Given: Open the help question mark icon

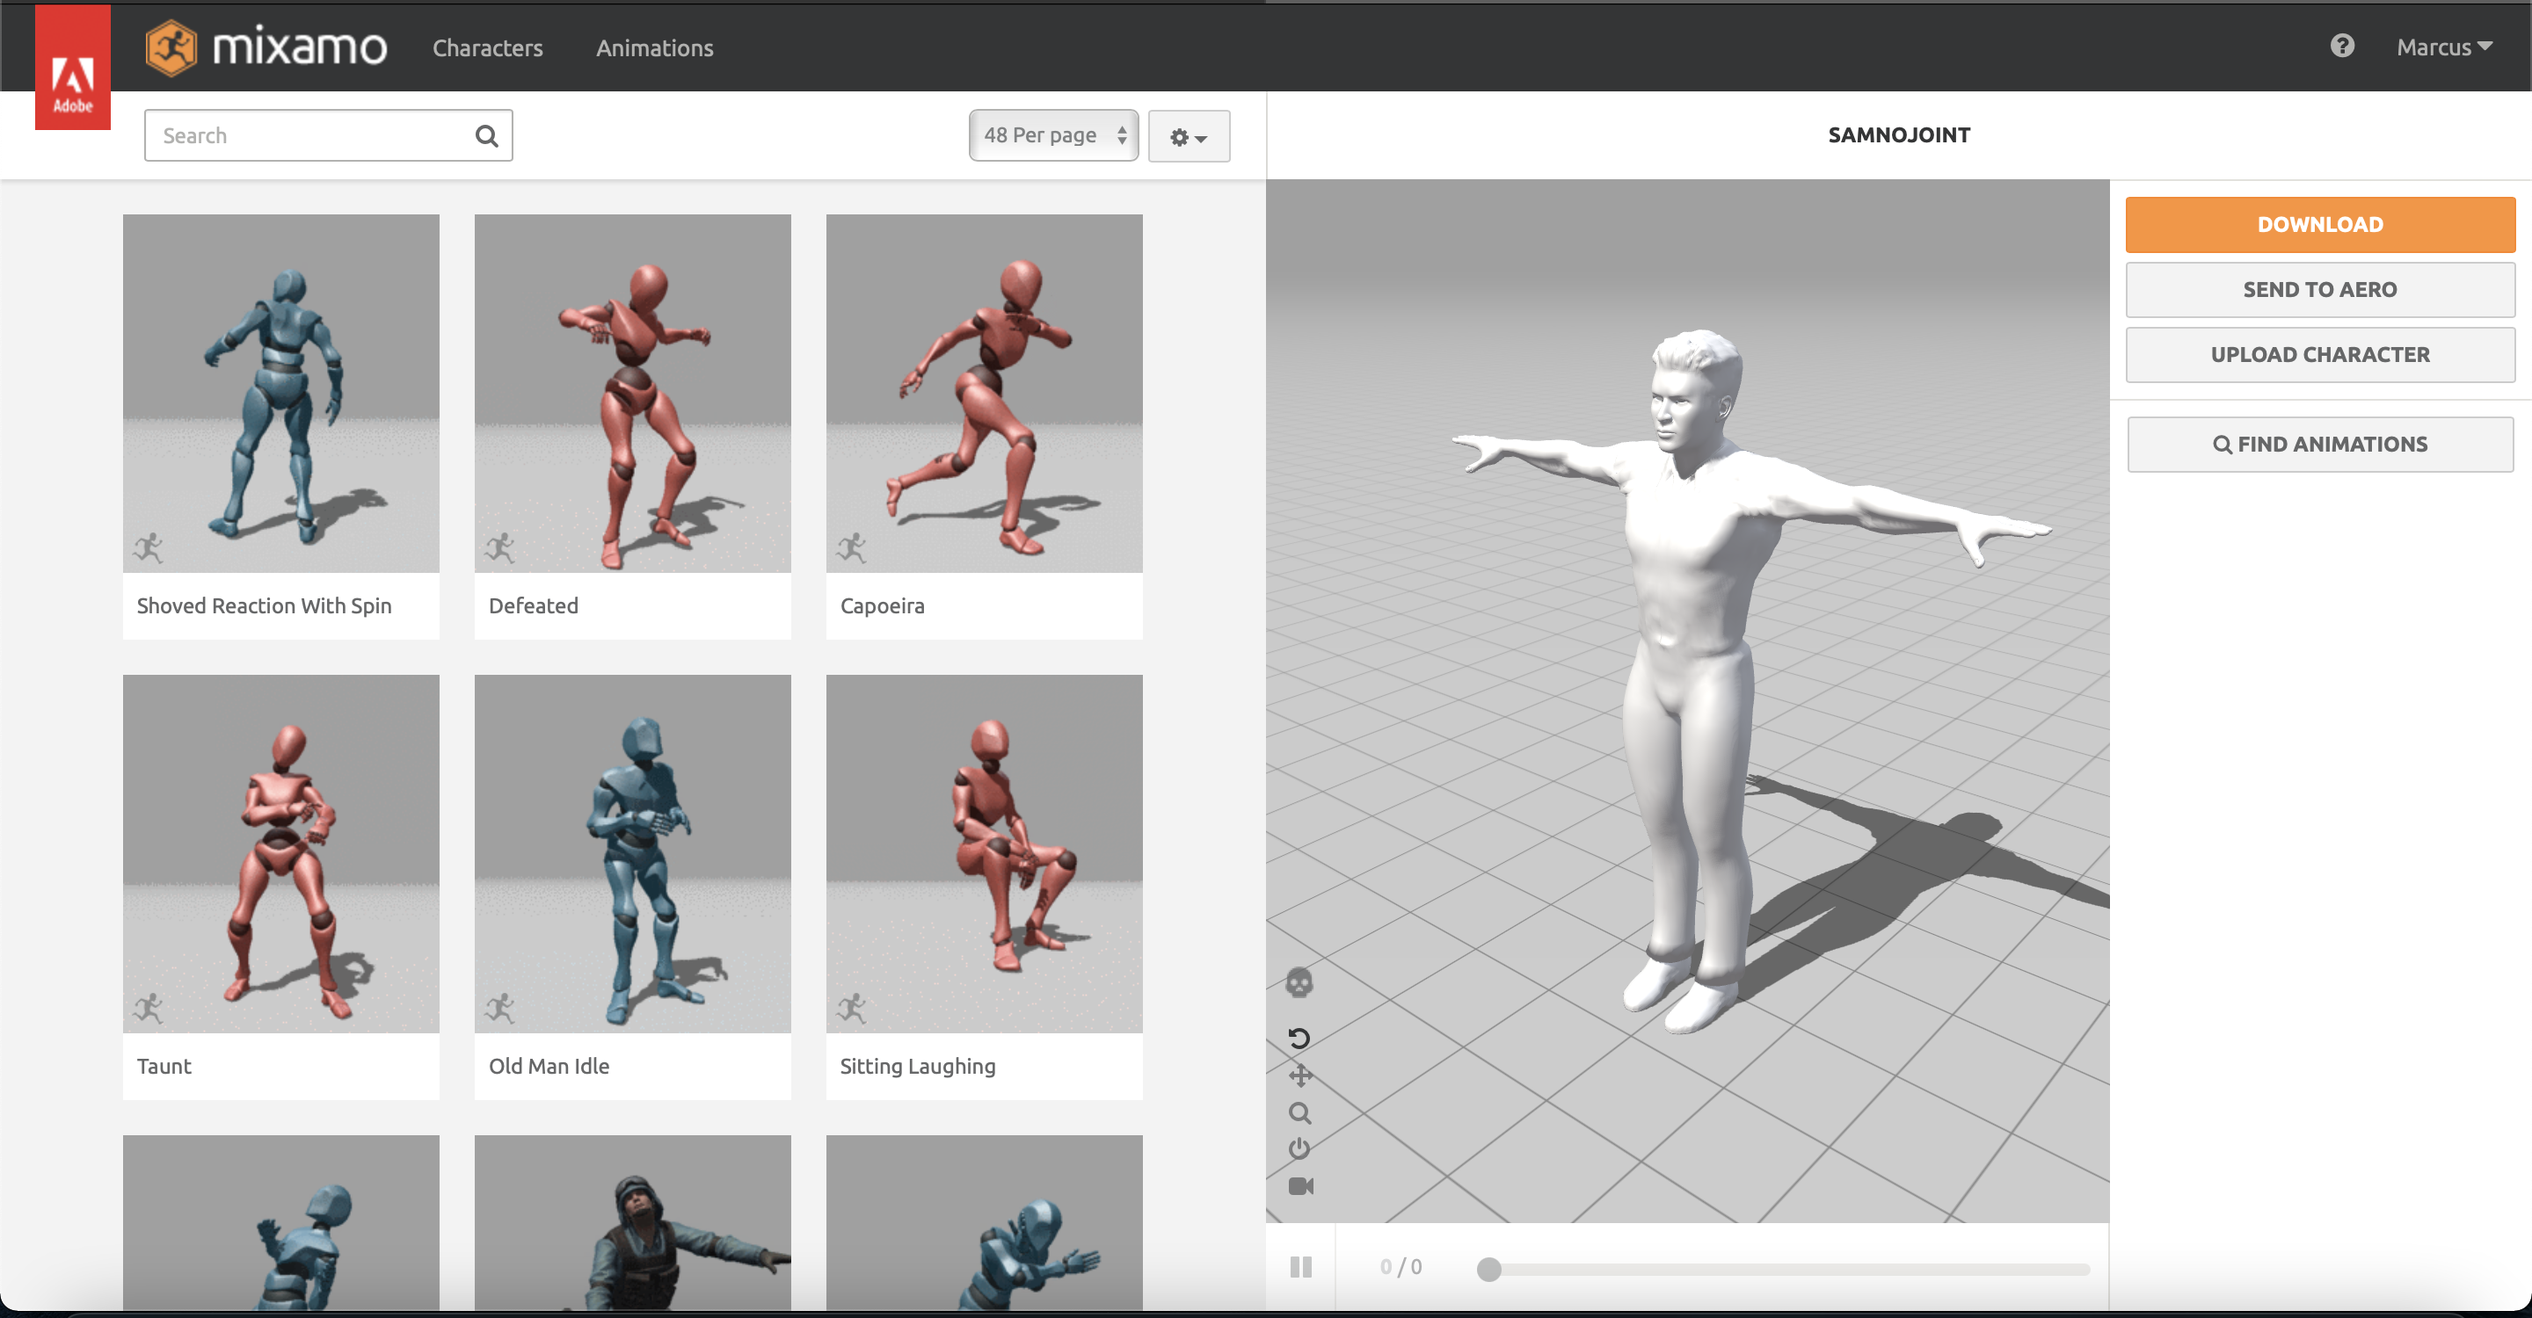Looking at the screenshot, I should pyautogui.click(x=2341, y=47).
